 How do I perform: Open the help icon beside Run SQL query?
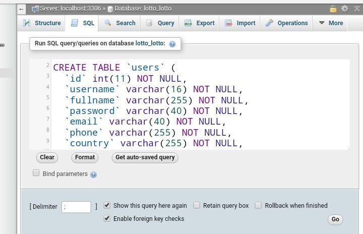click(x=172, y=44)
